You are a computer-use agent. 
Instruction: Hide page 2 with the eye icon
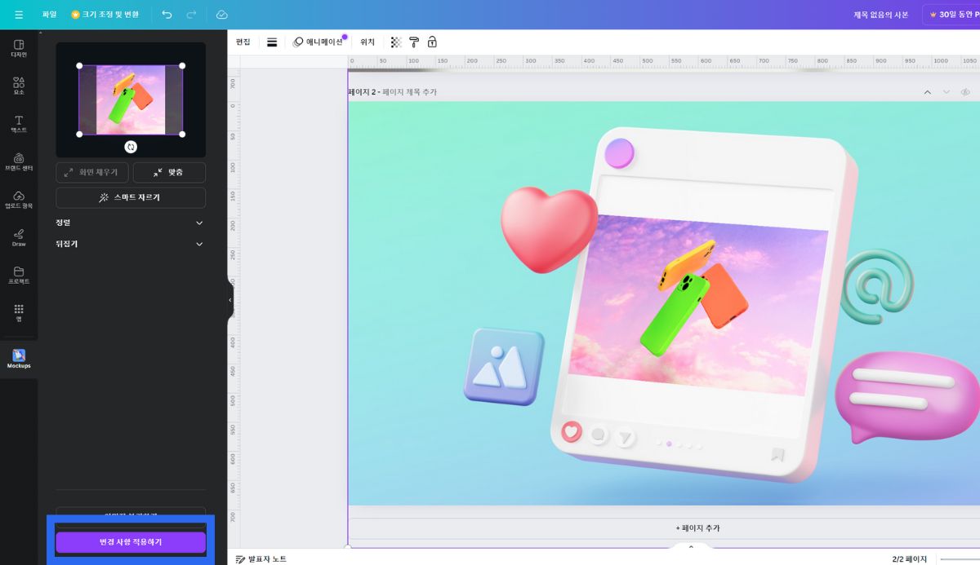pyautogui.click(x=965, y=92)
